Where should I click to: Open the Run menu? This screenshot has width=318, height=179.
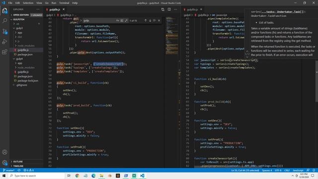coord(54,3)
